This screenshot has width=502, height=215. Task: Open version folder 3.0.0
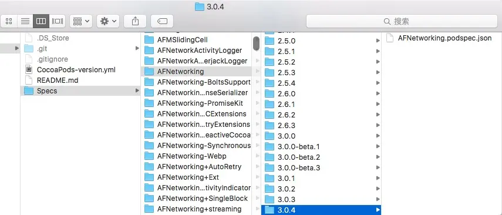pos(321,136)
